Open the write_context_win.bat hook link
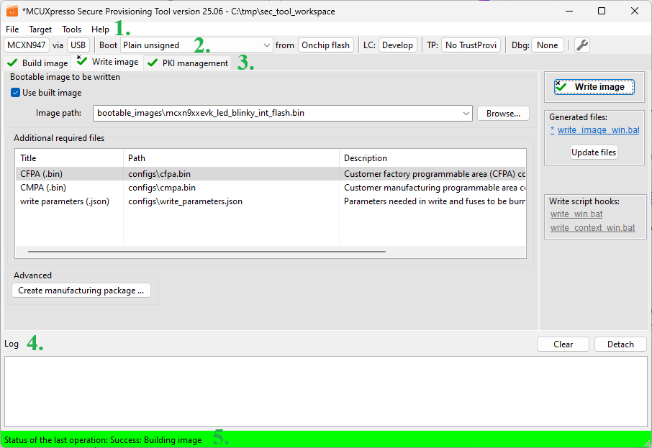The width and height of the screenshot is (652, 448). coord(592,228)
